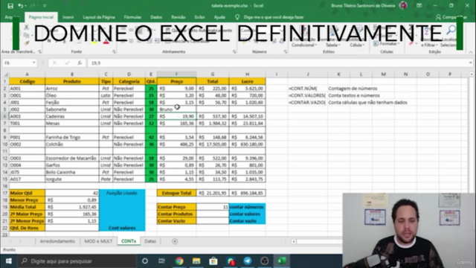Open the Área de Transferência dialog launcher

pyautogui.click(x=39, y=52)
